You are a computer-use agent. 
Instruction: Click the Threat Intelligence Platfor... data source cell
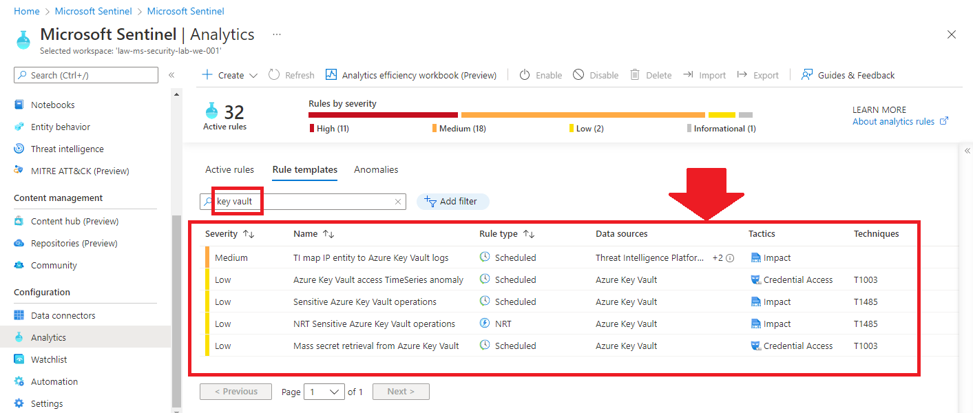pyautogui.click(x=649, y=258)
